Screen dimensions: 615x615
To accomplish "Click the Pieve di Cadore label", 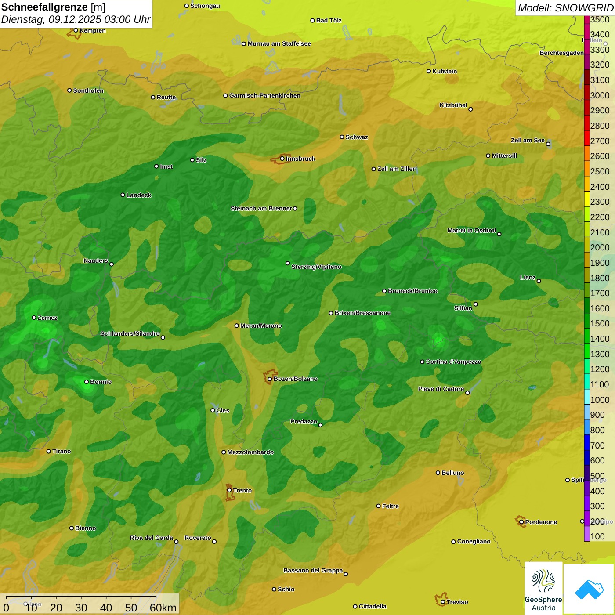I will pos(441,389).
